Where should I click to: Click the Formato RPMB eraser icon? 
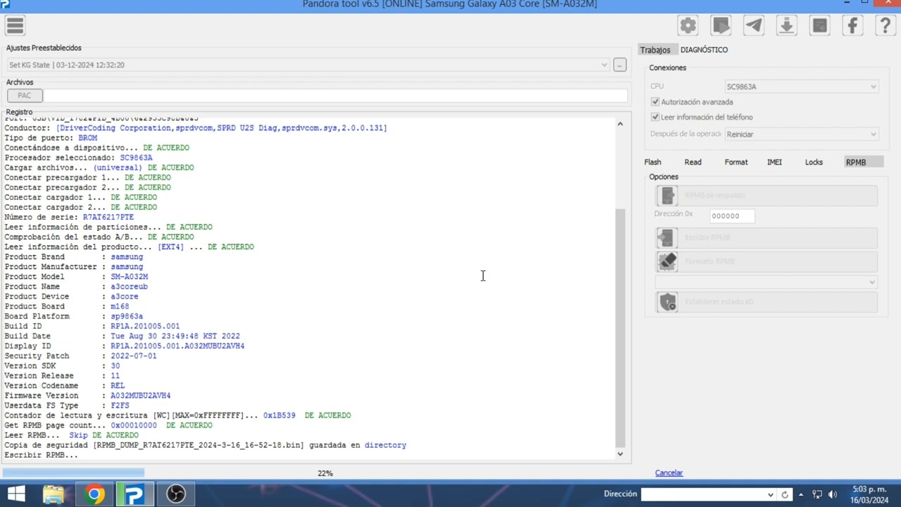667,261
